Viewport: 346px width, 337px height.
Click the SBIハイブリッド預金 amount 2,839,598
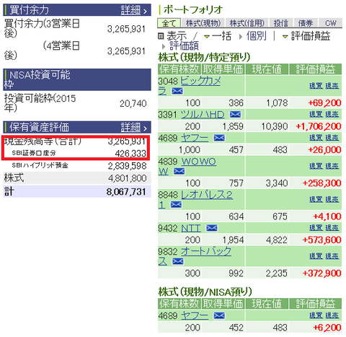point(127,166)
